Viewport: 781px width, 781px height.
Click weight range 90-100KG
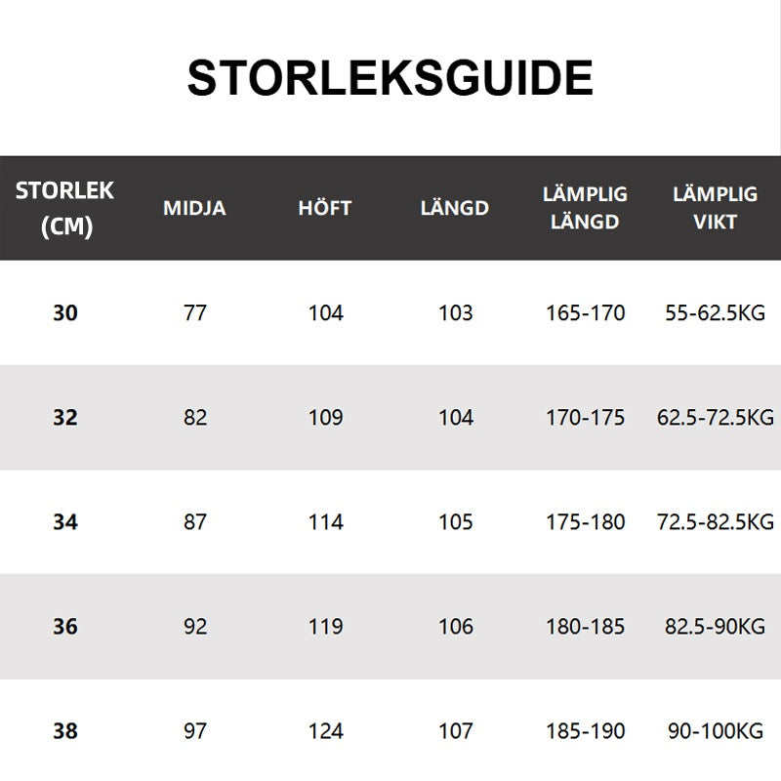pos(715,730)
